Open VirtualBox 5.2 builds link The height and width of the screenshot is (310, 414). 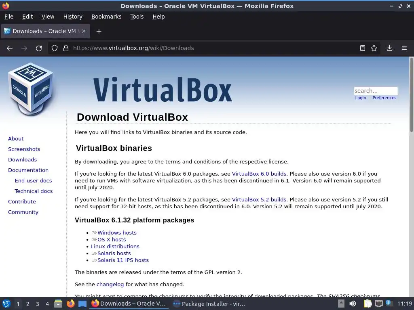click(259, 199)
